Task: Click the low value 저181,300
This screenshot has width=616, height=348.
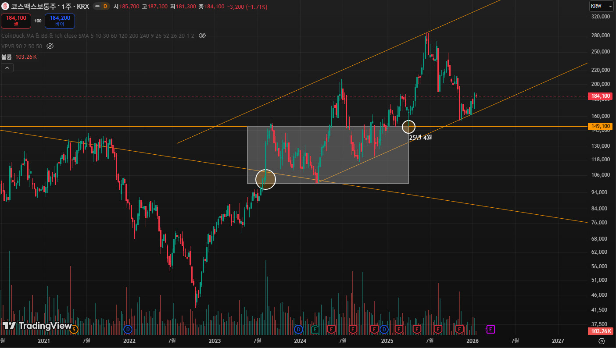Action: (x=183, y=7)
